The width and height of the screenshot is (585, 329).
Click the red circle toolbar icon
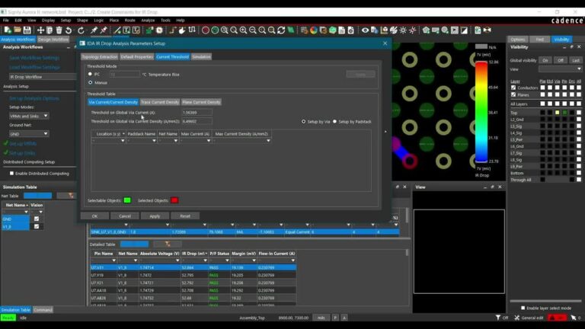tap(205, 30)
